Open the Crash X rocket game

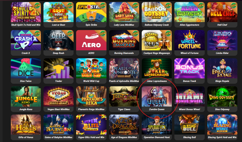click(x=26, y=43)
